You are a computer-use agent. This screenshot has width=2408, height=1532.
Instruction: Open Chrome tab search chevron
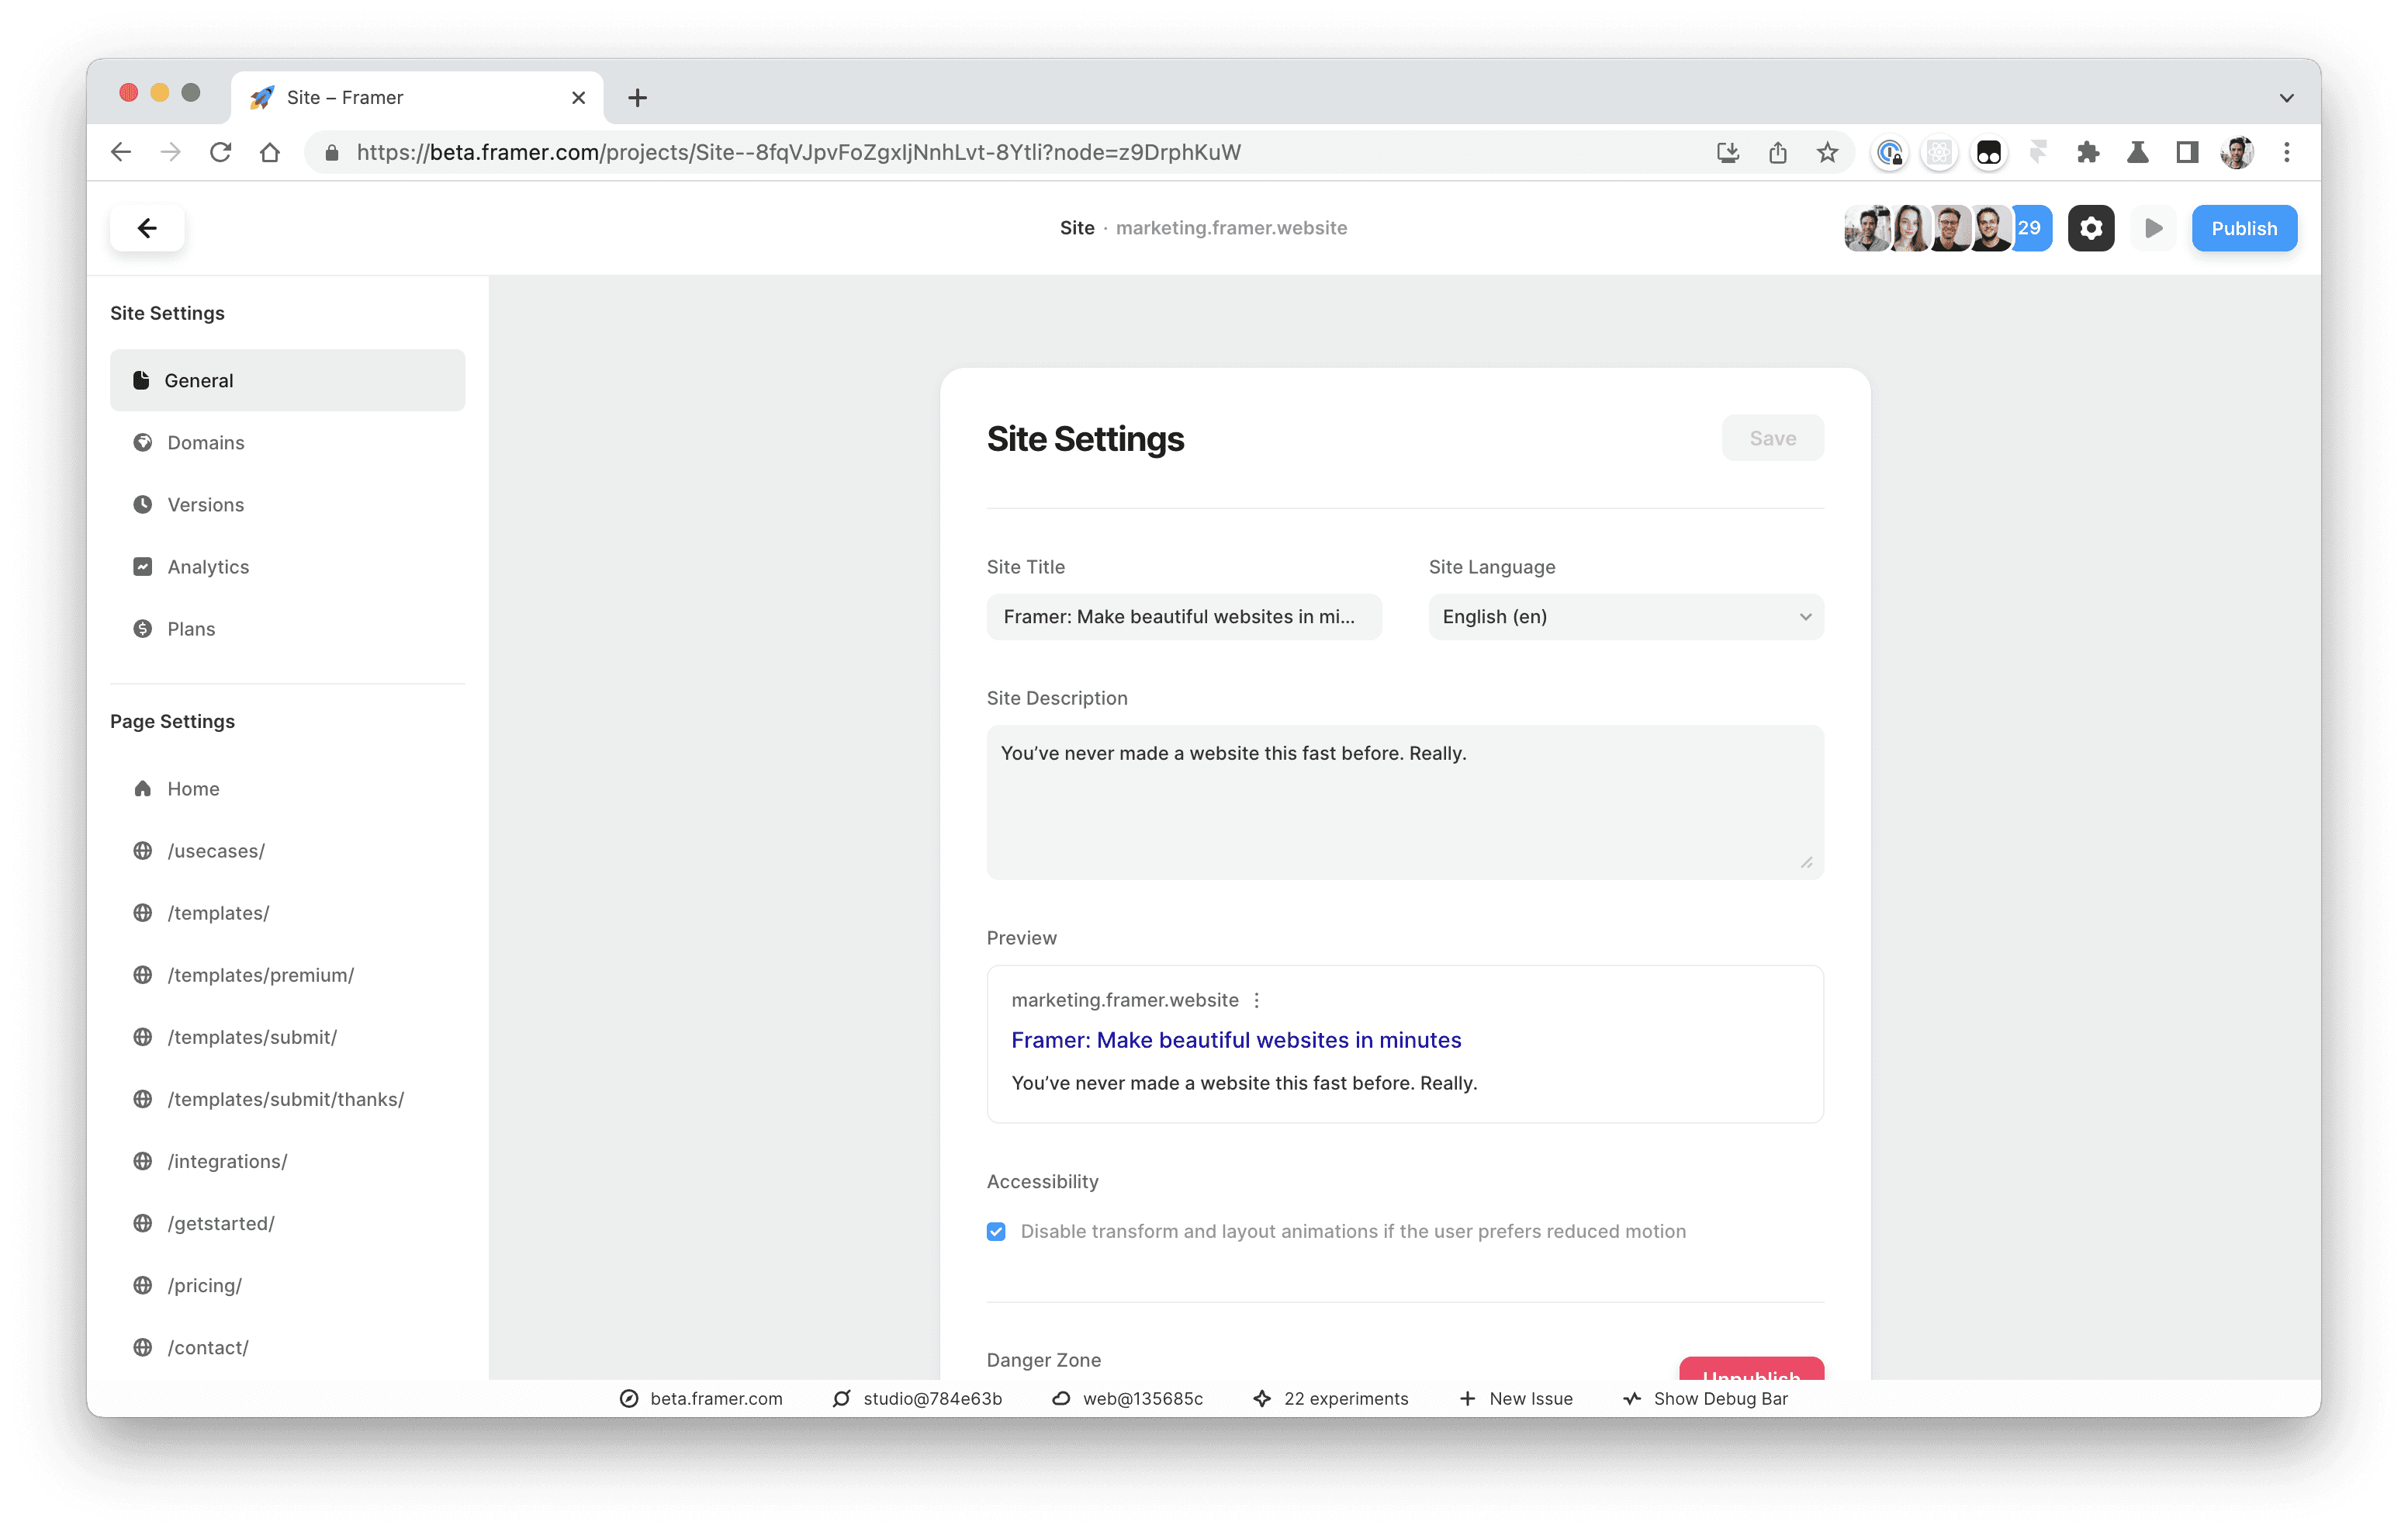2286,97
